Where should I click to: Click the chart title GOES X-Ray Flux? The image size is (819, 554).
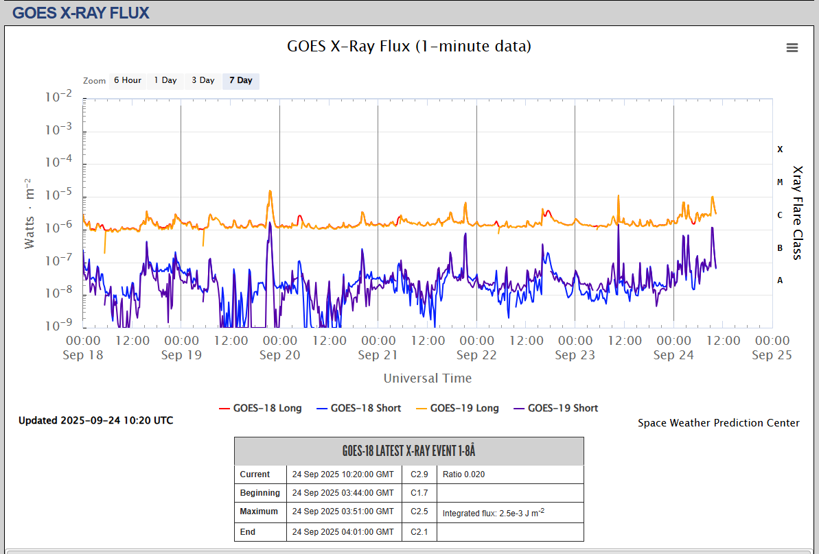[408, 47]
